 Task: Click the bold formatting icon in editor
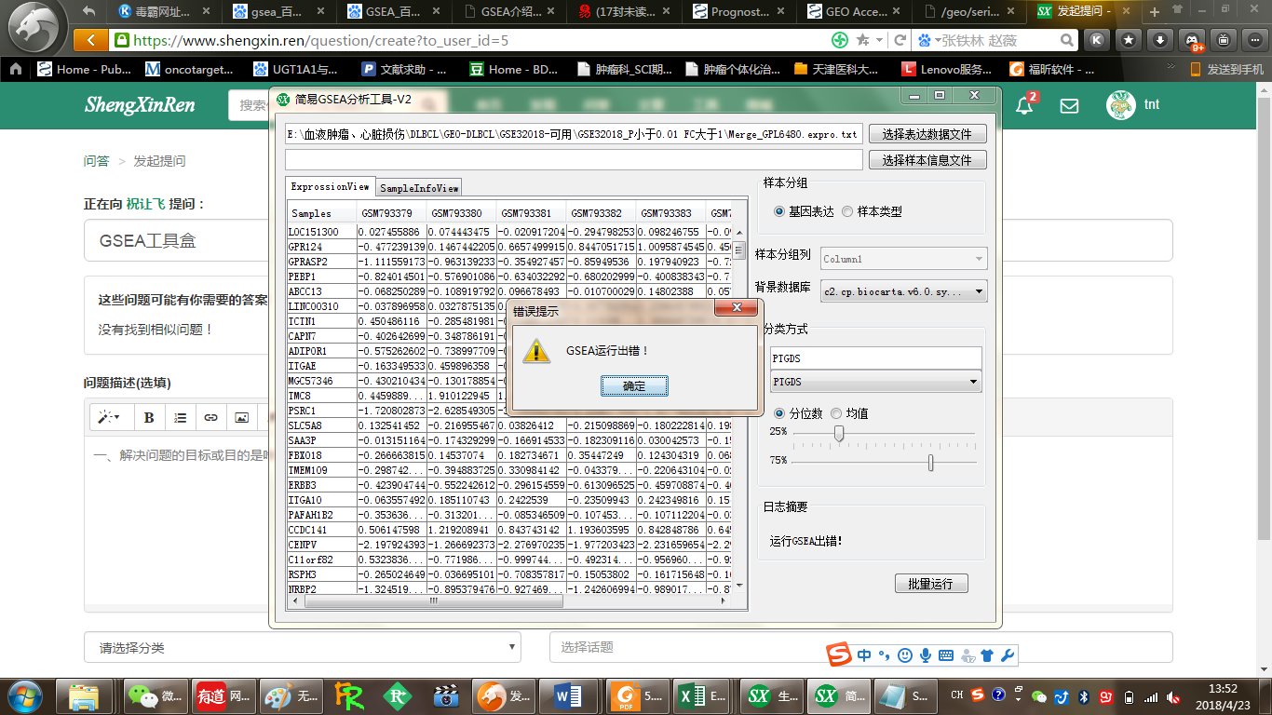click(149, 418)
